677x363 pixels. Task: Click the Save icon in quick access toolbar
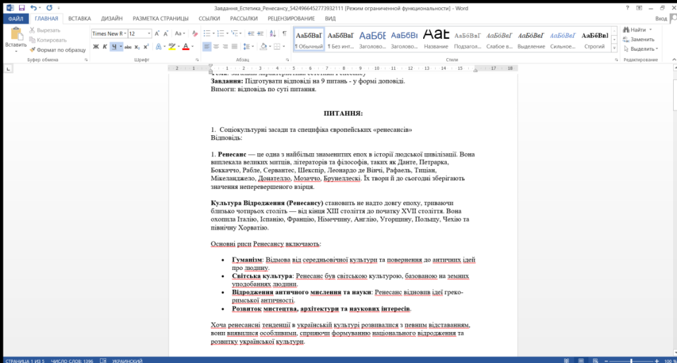click(21, 7)
